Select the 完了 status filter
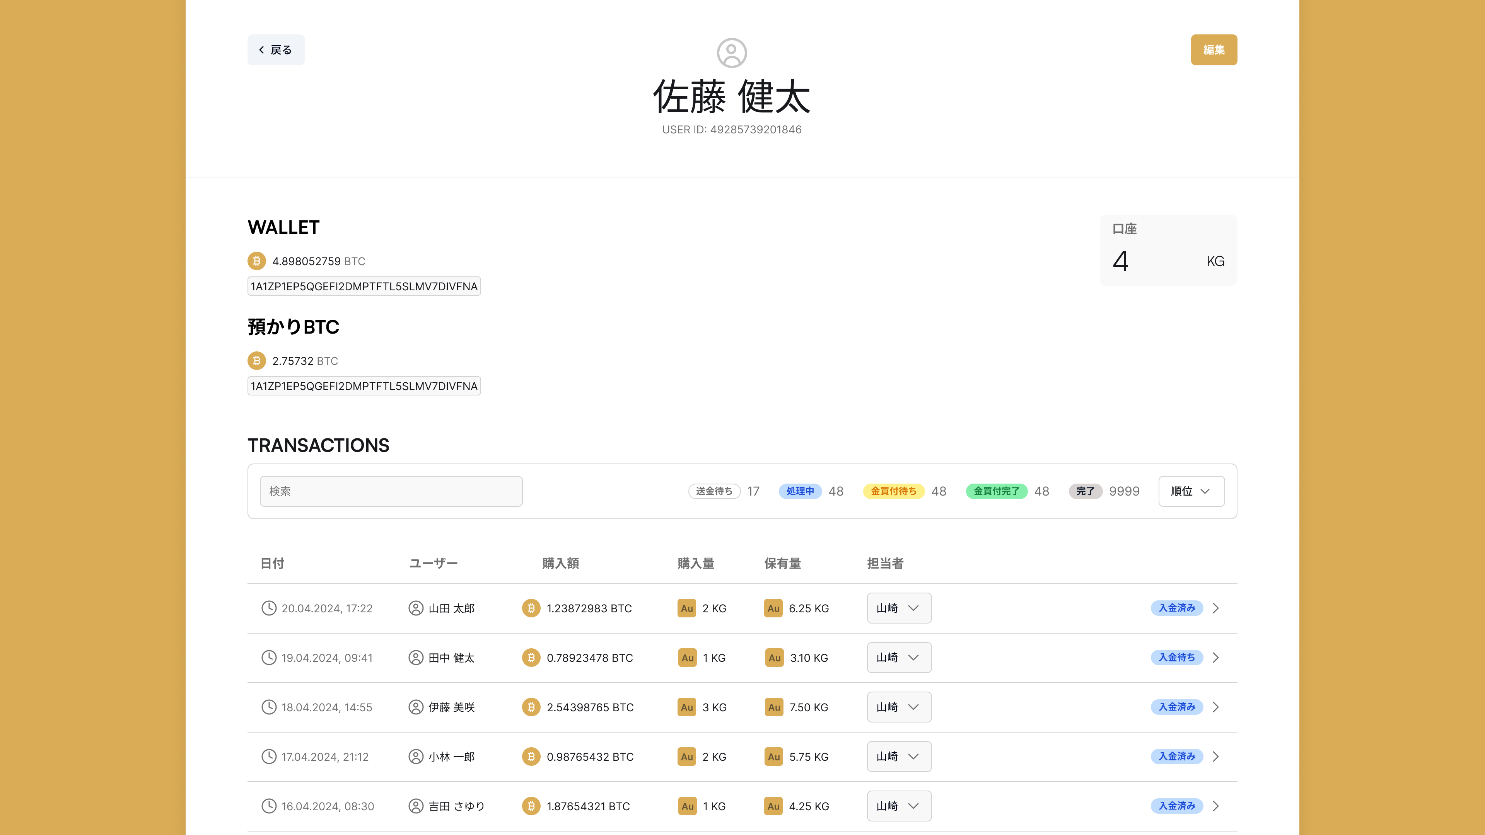1485x835 pixels. (1086, 491)
